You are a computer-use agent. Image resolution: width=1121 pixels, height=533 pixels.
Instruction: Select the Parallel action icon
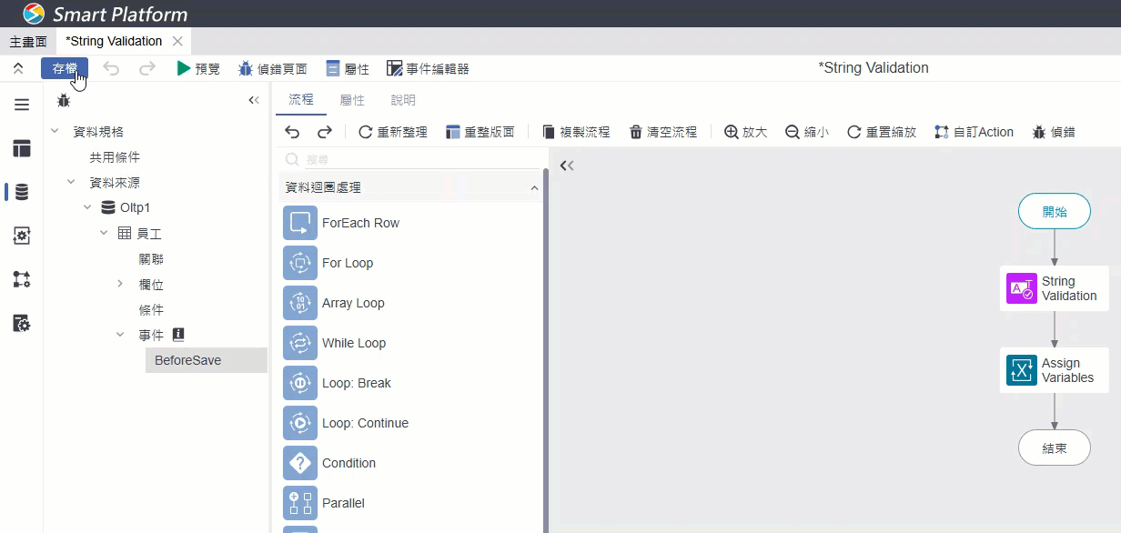point(300,503)
